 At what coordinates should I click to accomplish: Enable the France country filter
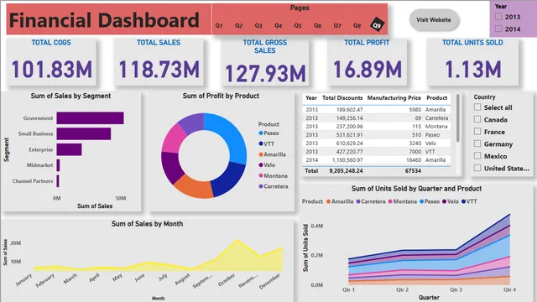tap(477, 132)
